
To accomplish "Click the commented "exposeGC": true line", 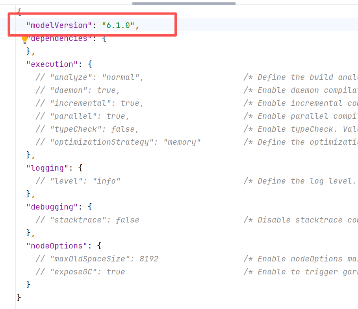I will point(80,272).
